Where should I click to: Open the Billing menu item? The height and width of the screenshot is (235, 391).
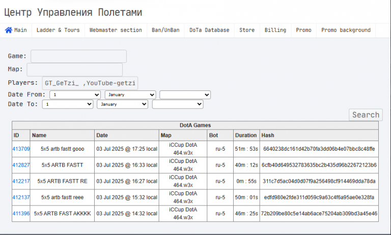click(x=275, y=30)
